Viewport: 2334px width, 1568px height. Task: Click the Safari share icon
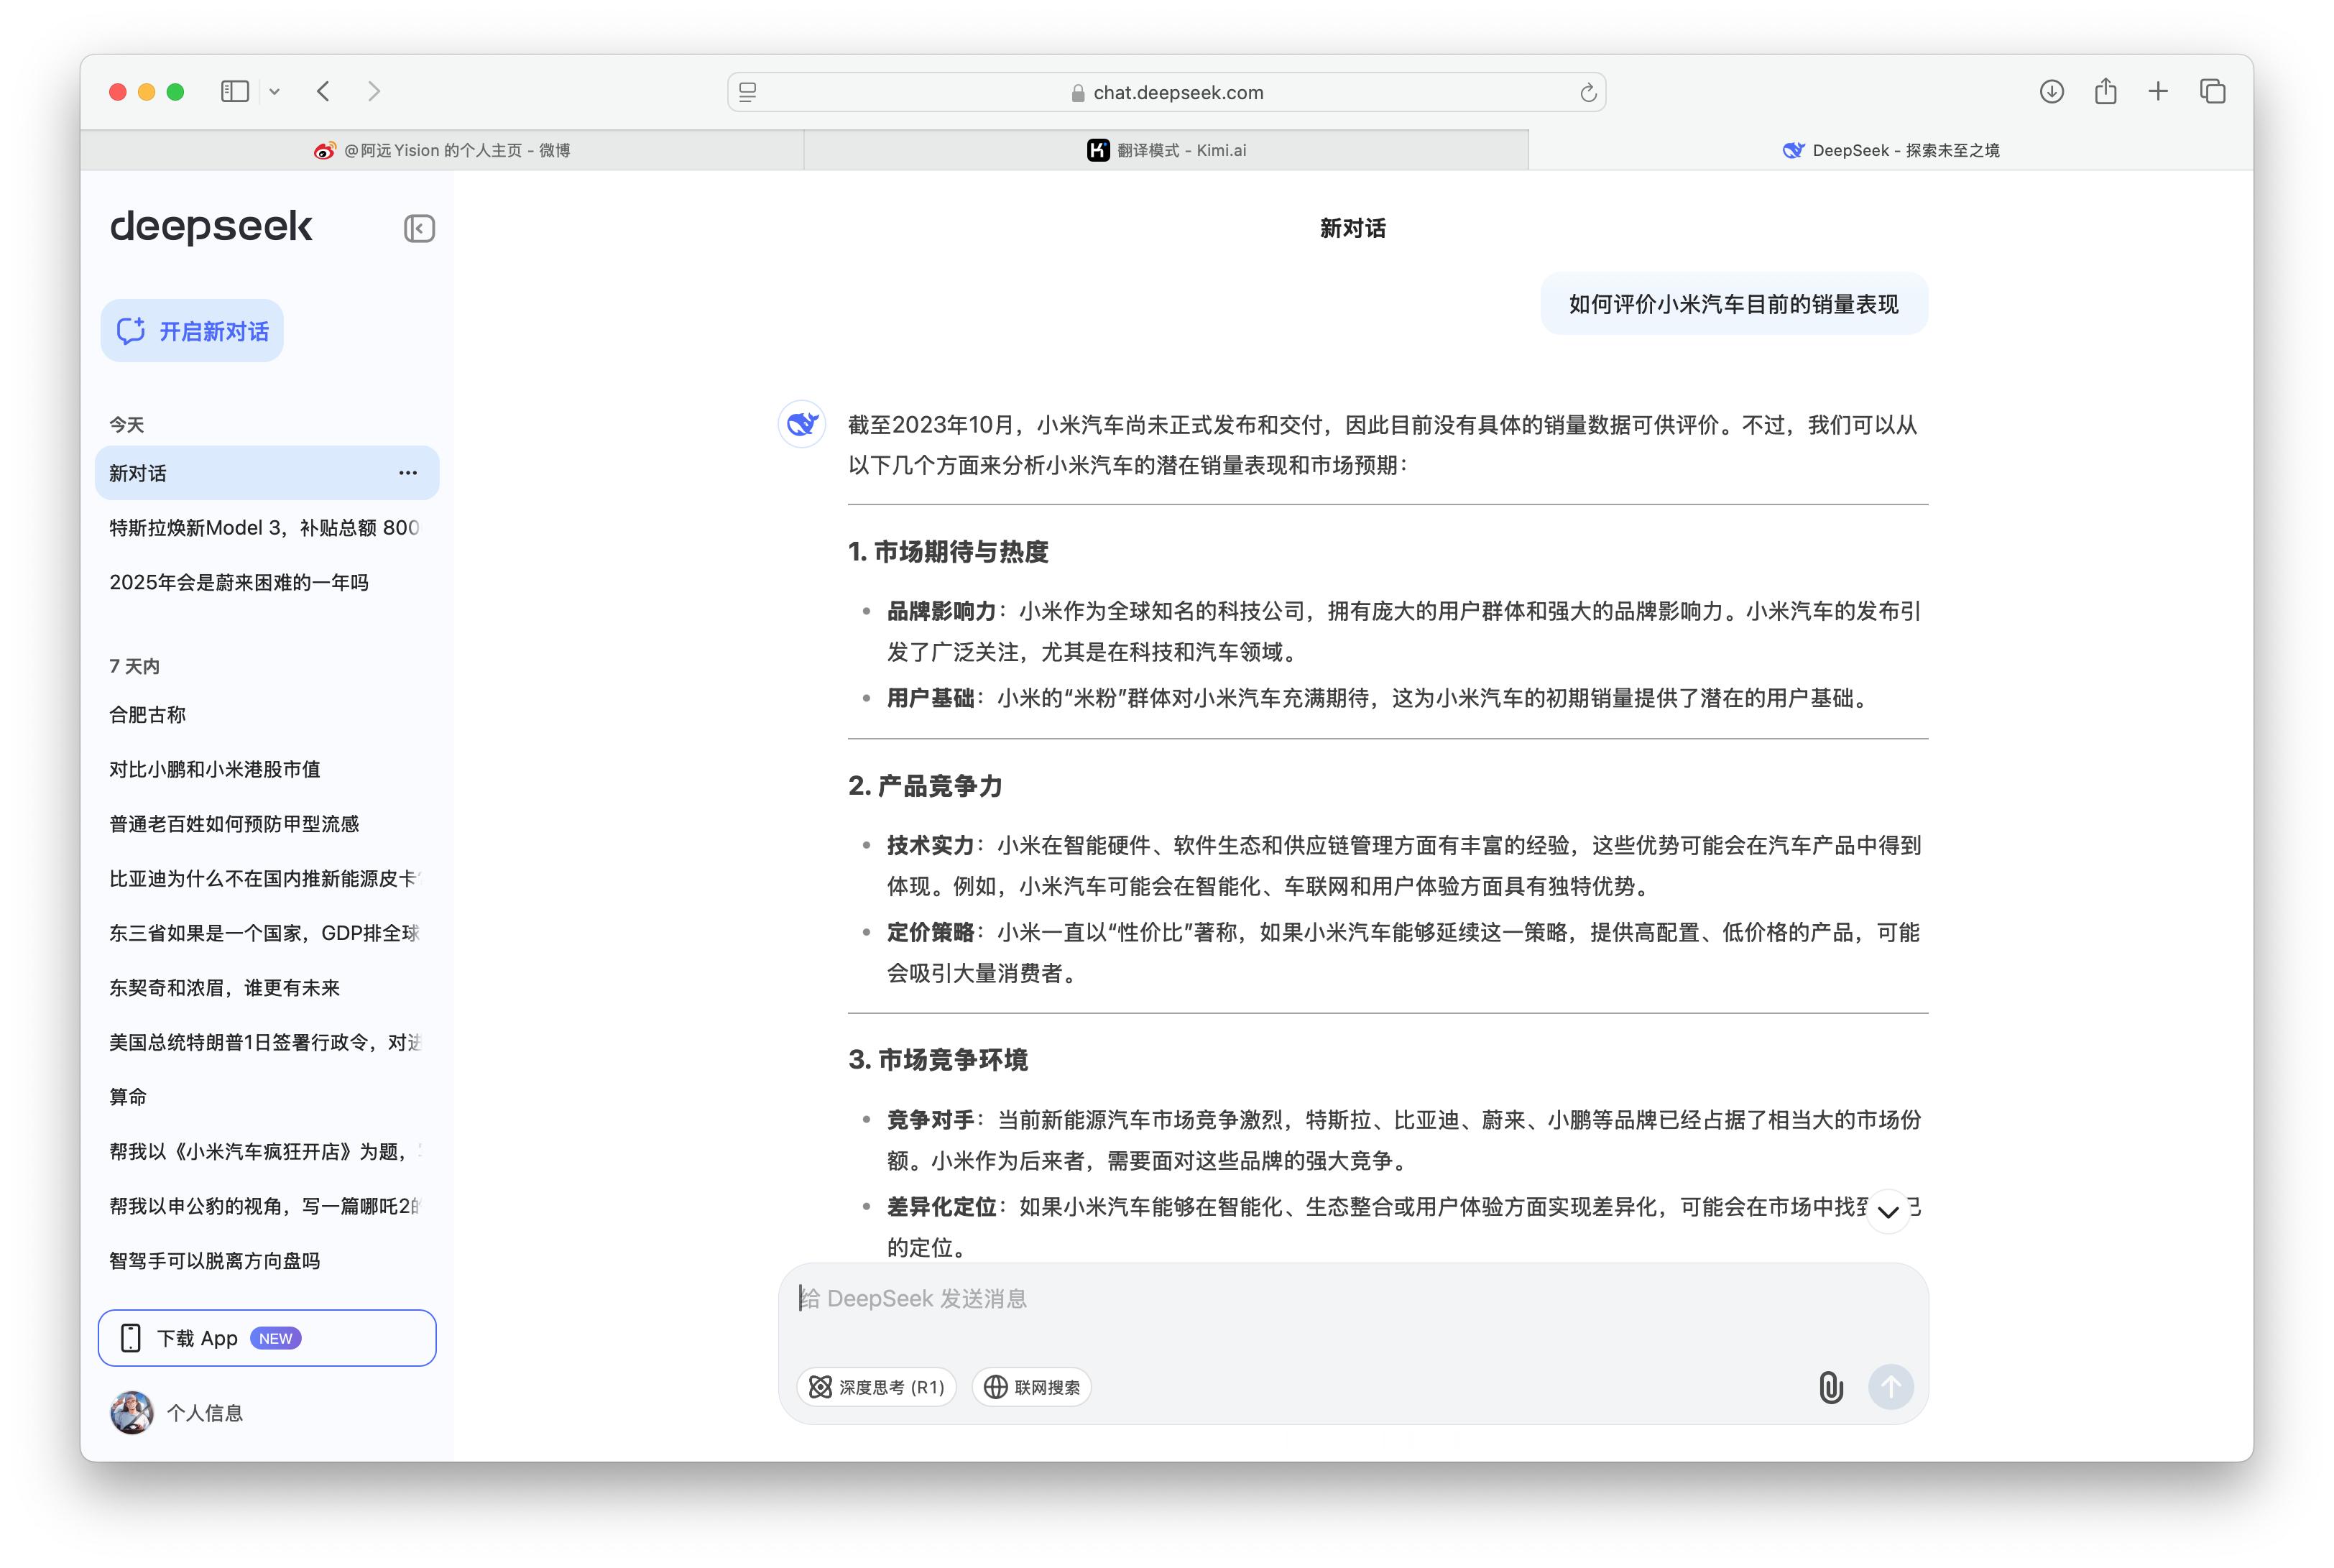(x=2106, y=91)
